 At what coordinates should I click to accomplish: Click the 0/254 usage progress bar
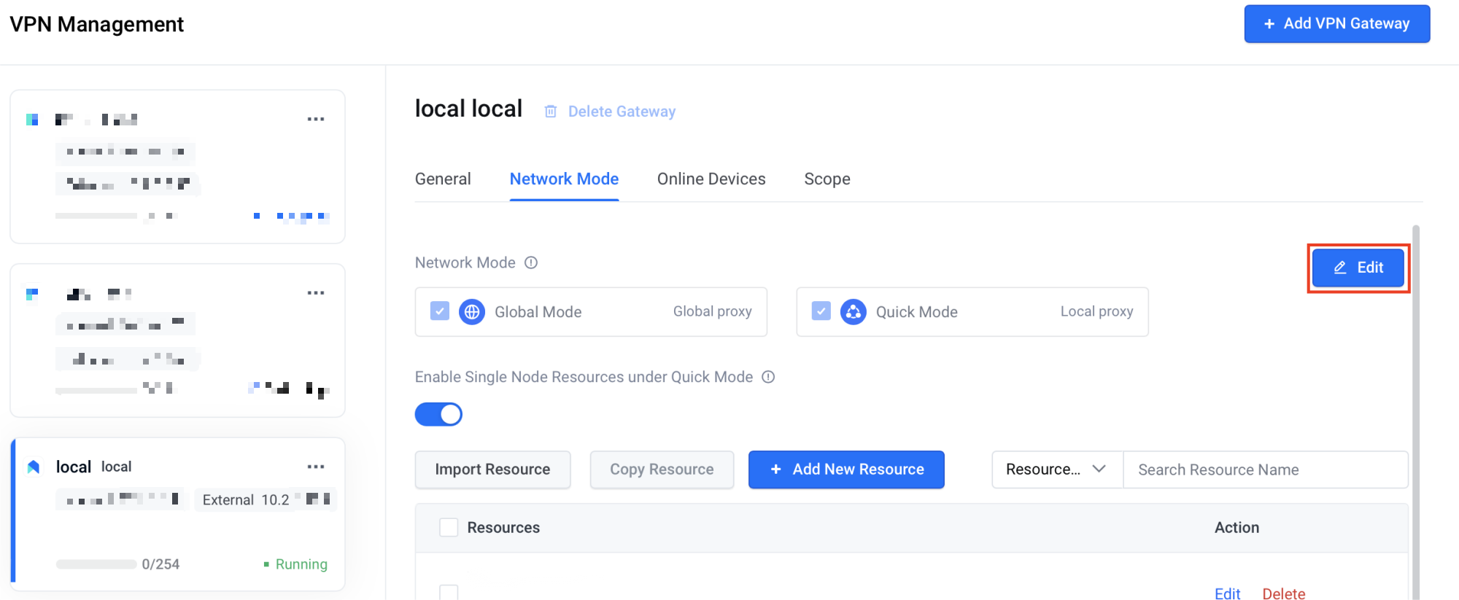tap(96, 564)
